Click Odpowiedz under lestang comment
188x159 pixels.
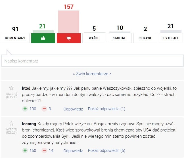pos(73,150)
